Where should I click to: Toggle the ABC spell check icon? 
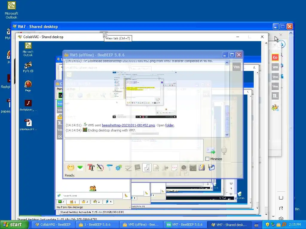pyautogui.click(x=128, y=168)
